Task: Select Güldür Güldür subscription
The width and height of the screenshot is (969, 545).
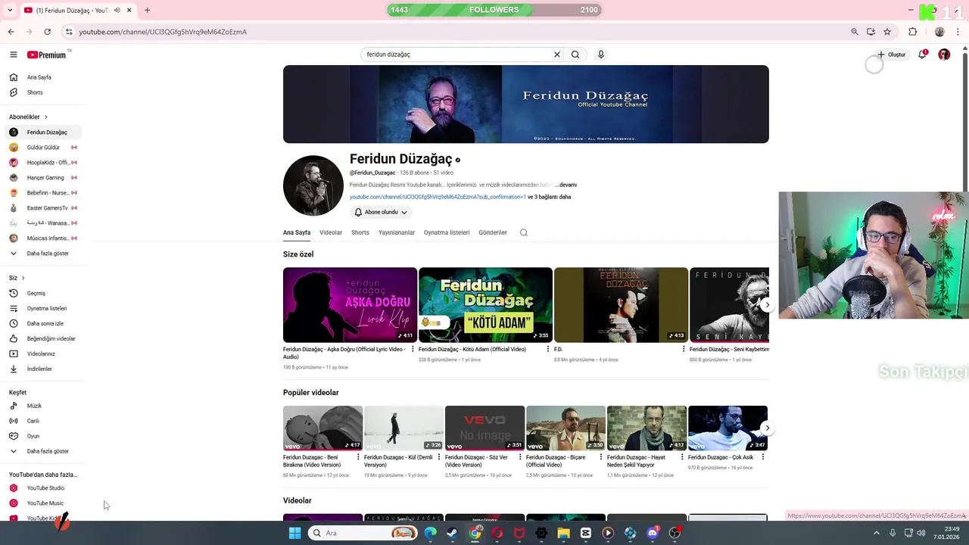Action: [42, 148]
